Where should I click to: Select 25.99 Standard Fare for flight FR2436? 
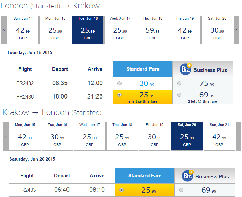pyautogui.click(x=119, y=95)
